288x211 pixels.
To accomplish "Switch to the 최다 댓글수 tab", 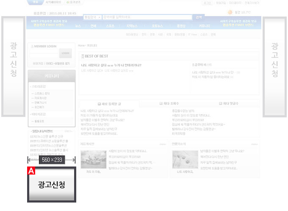I will coord(229,103).
